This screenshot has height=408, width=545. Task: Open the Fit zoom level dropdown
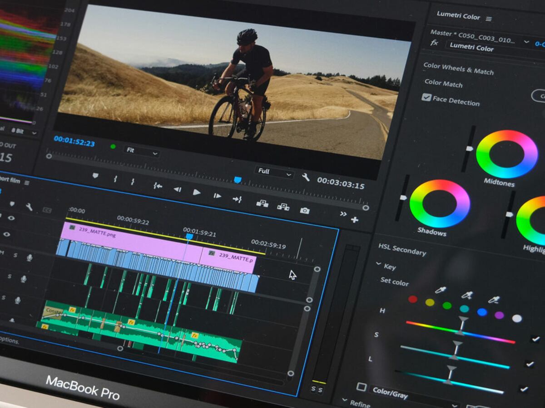(142, 151)
